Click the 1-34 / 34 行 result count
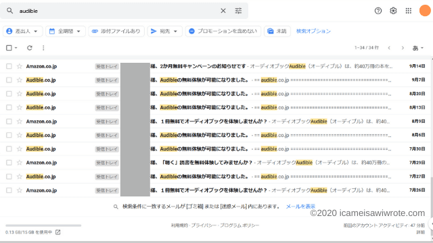The height and width of the screenshot is (243, 433). pos(367,48)
